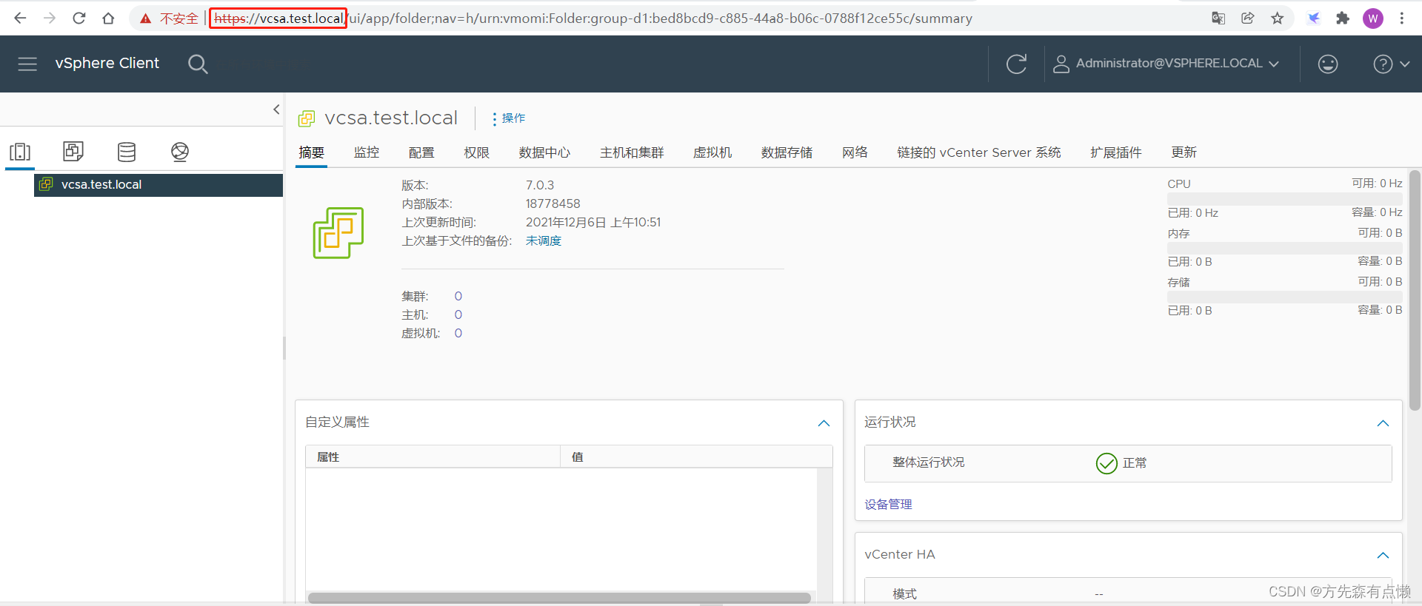Click the version value 7.0.3

pos(540,185)
